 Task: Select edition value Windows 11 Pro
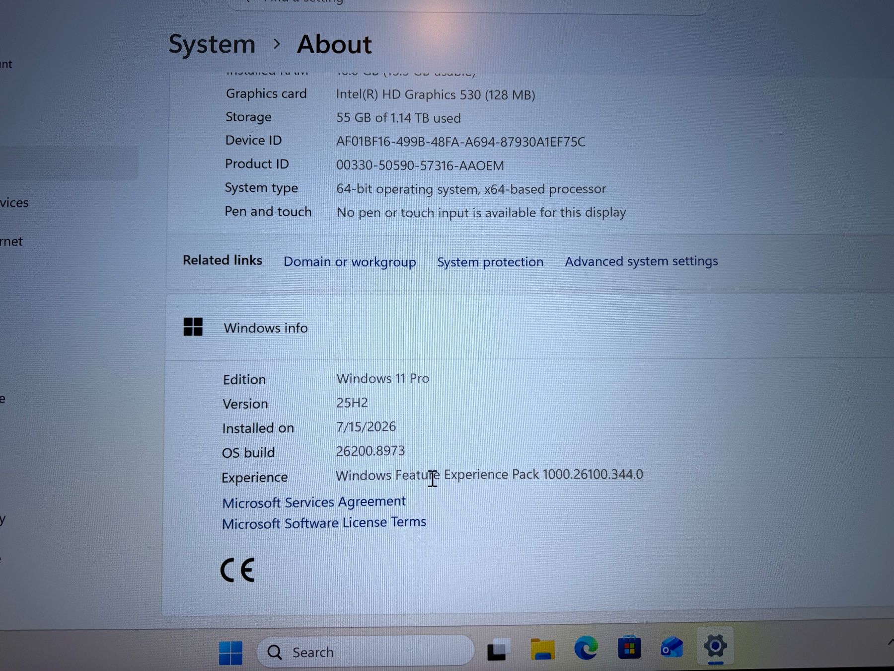[x=383, y=378]
